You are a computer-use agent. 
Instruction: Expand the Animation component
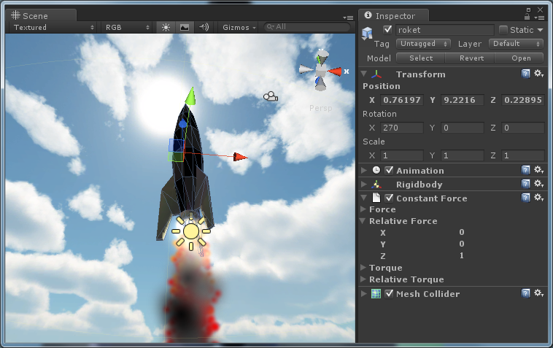[x=364, y=170]
